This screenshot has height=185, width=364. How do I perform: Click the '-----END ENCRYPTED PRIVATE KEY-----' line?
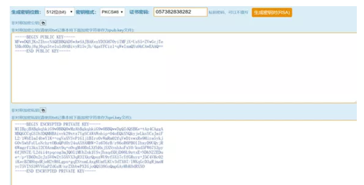pyautogui.click(x=55, y=171)
